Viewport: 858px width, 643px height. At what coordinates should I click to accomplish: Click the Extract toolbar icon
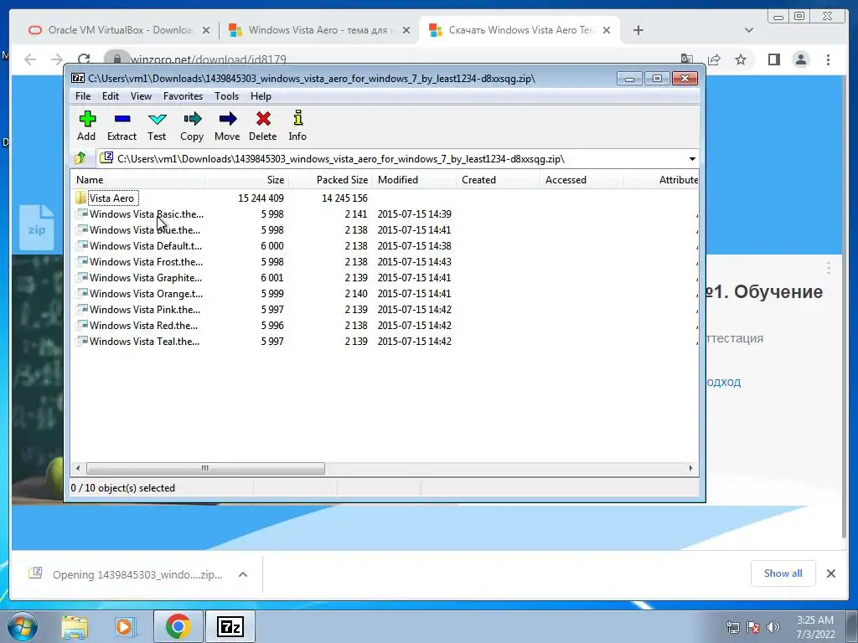(122, 119)
